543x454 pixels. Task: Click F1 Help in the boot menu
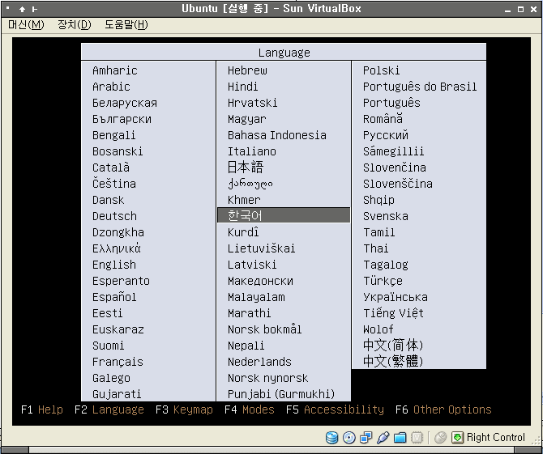coord(42,409)
